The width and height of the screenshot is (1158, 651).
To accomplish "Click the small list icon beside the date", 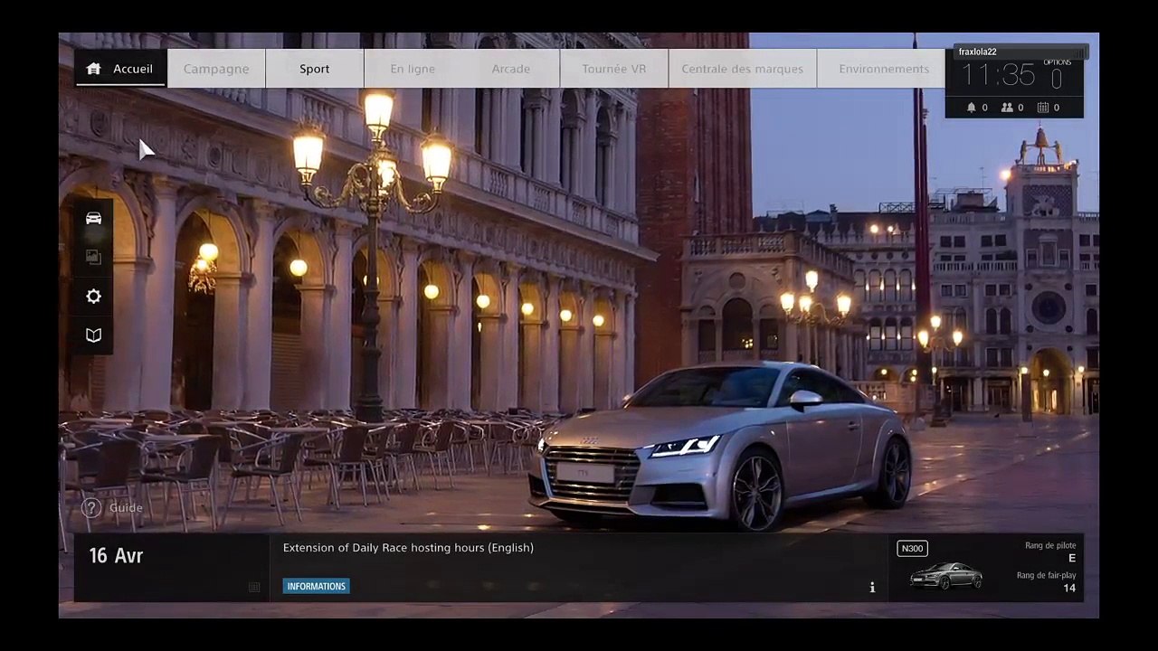I will click(x=254, y=588).
